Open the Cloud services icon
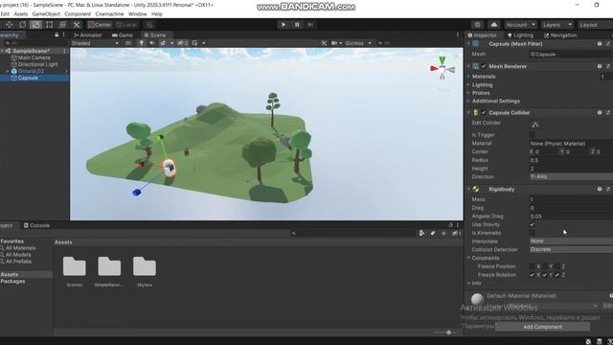This screenshot has width=613, height=345. point(494,25)
